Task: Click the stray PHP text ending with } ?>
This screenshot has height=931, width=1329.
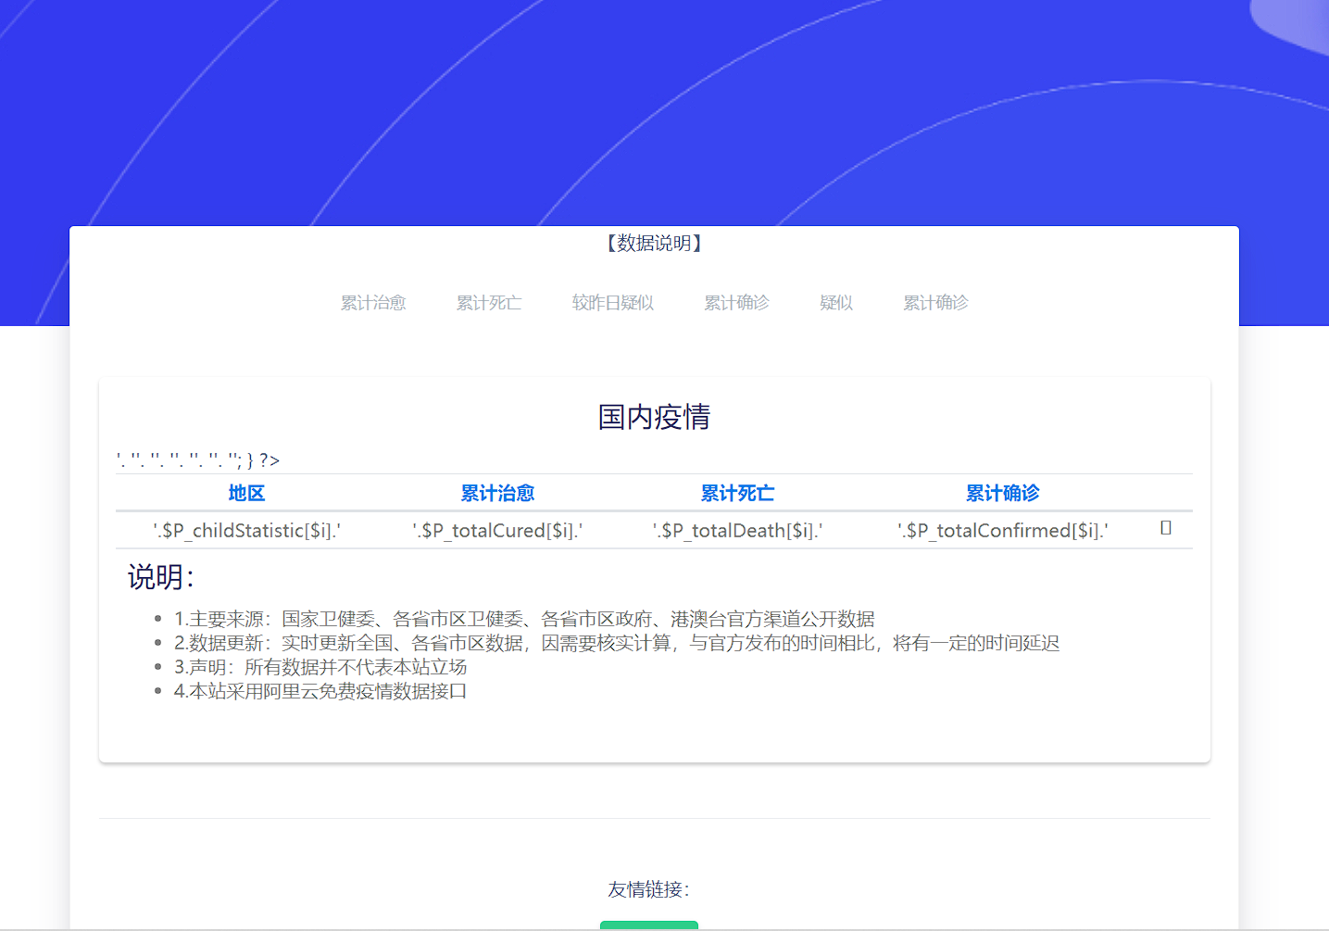Action: pos(198,460)
